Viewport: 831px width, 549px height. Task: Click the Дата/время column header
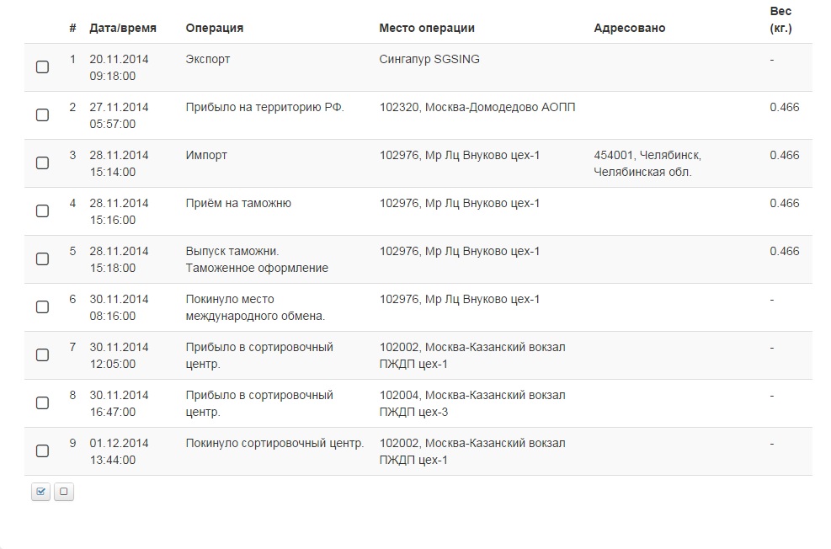(x=122, y=28)
